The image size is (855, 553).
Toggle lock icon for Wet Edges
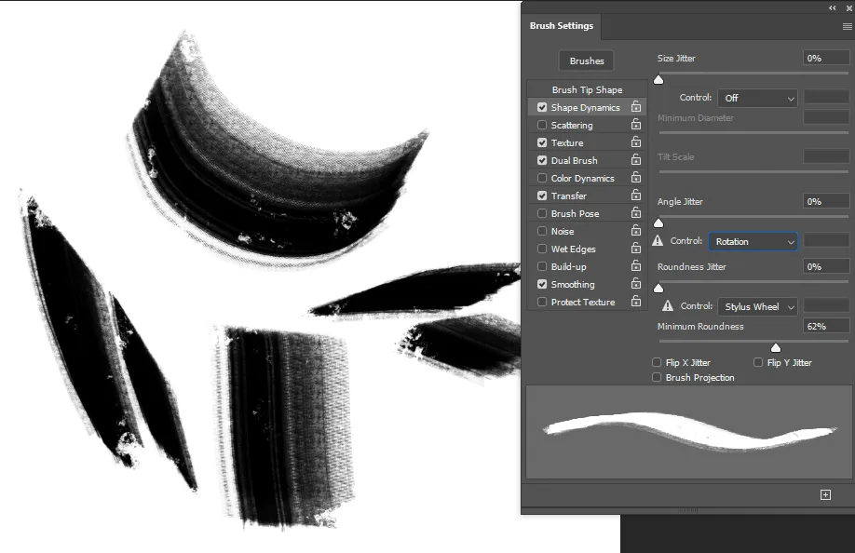[636, 248]
